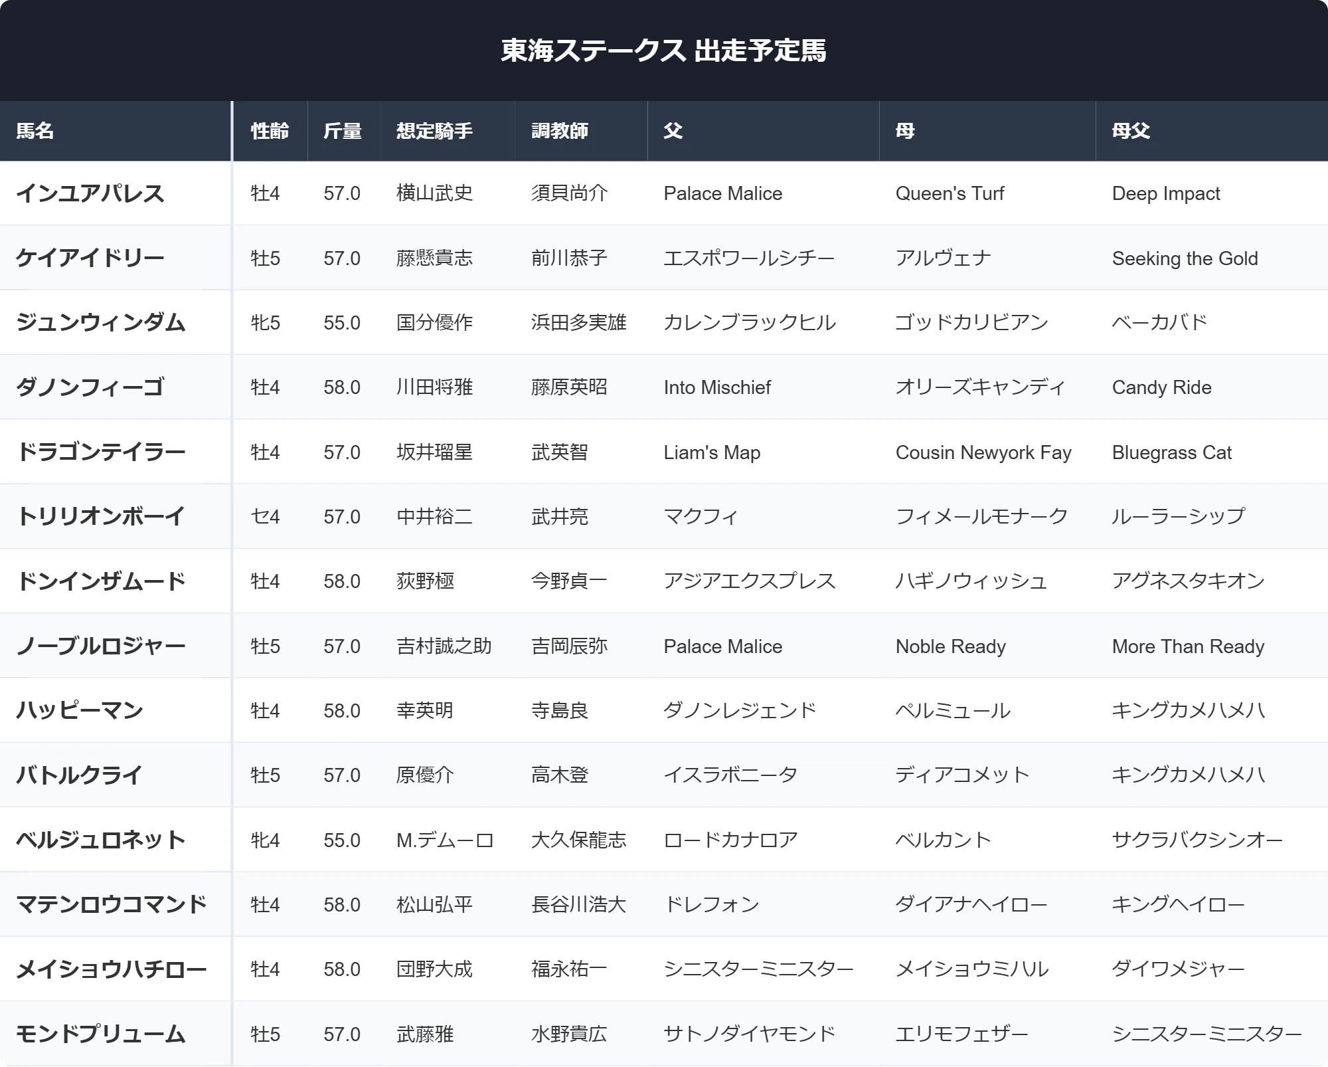Image resolution: width=1328 pixels, height=1067 pixels.
Task: Click sire Liam's Map
Action: click(x=712, y=452)
